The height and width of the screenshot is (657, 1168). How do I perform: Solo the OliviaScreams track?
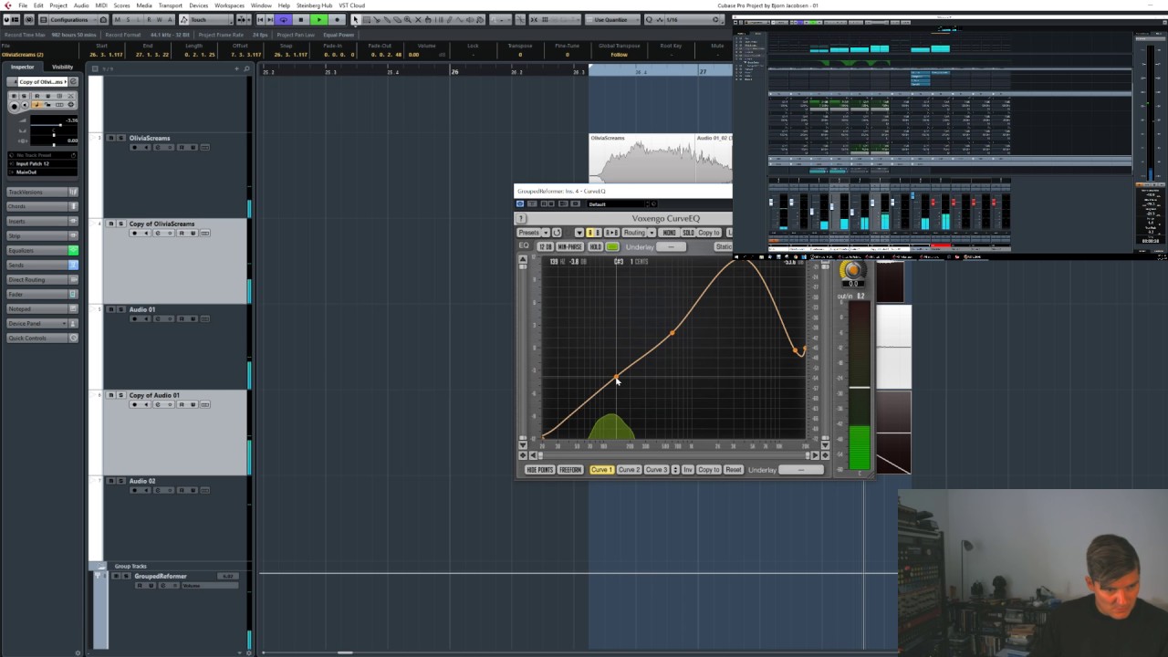point(121,138)
